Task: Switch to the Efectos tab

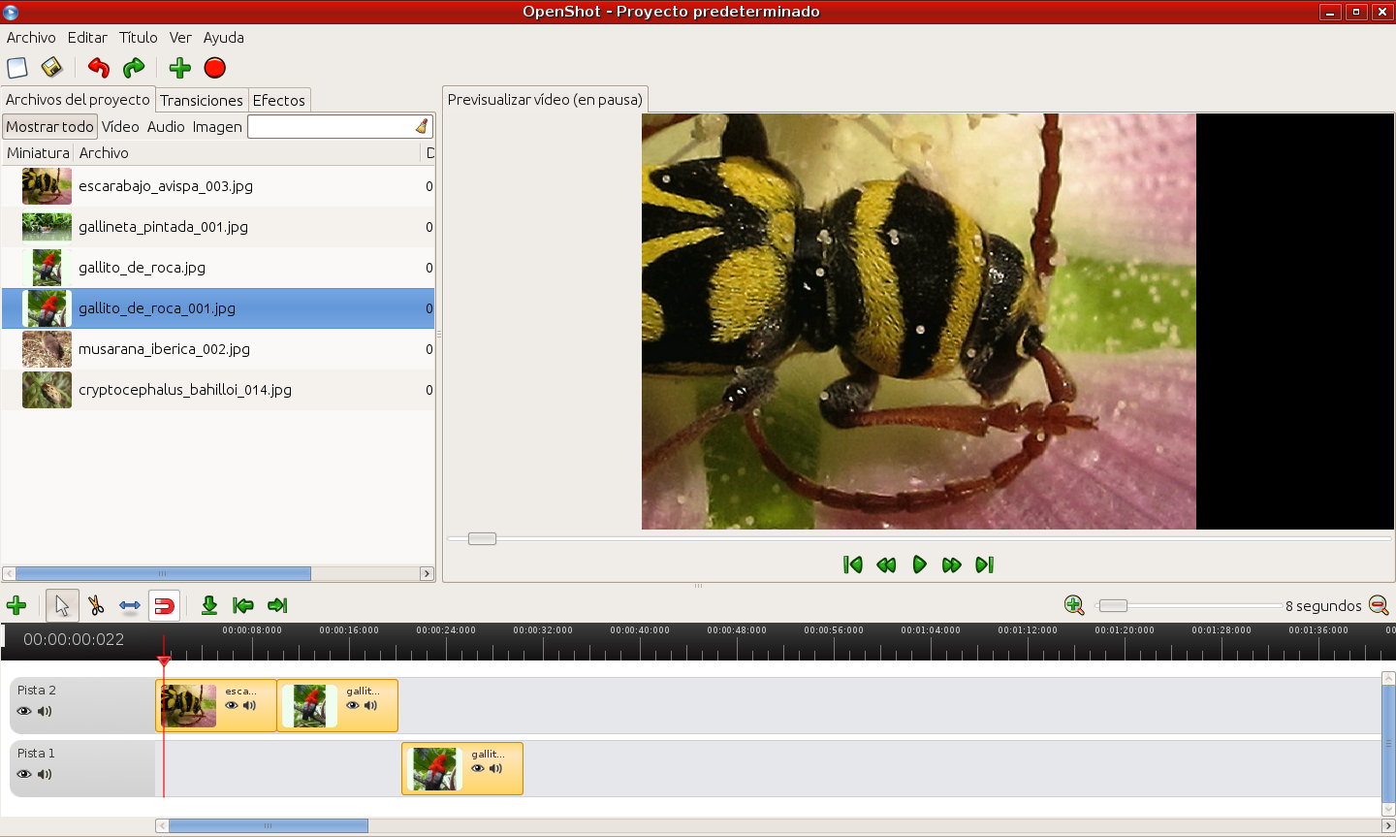Action: click(x=278, y=101)
